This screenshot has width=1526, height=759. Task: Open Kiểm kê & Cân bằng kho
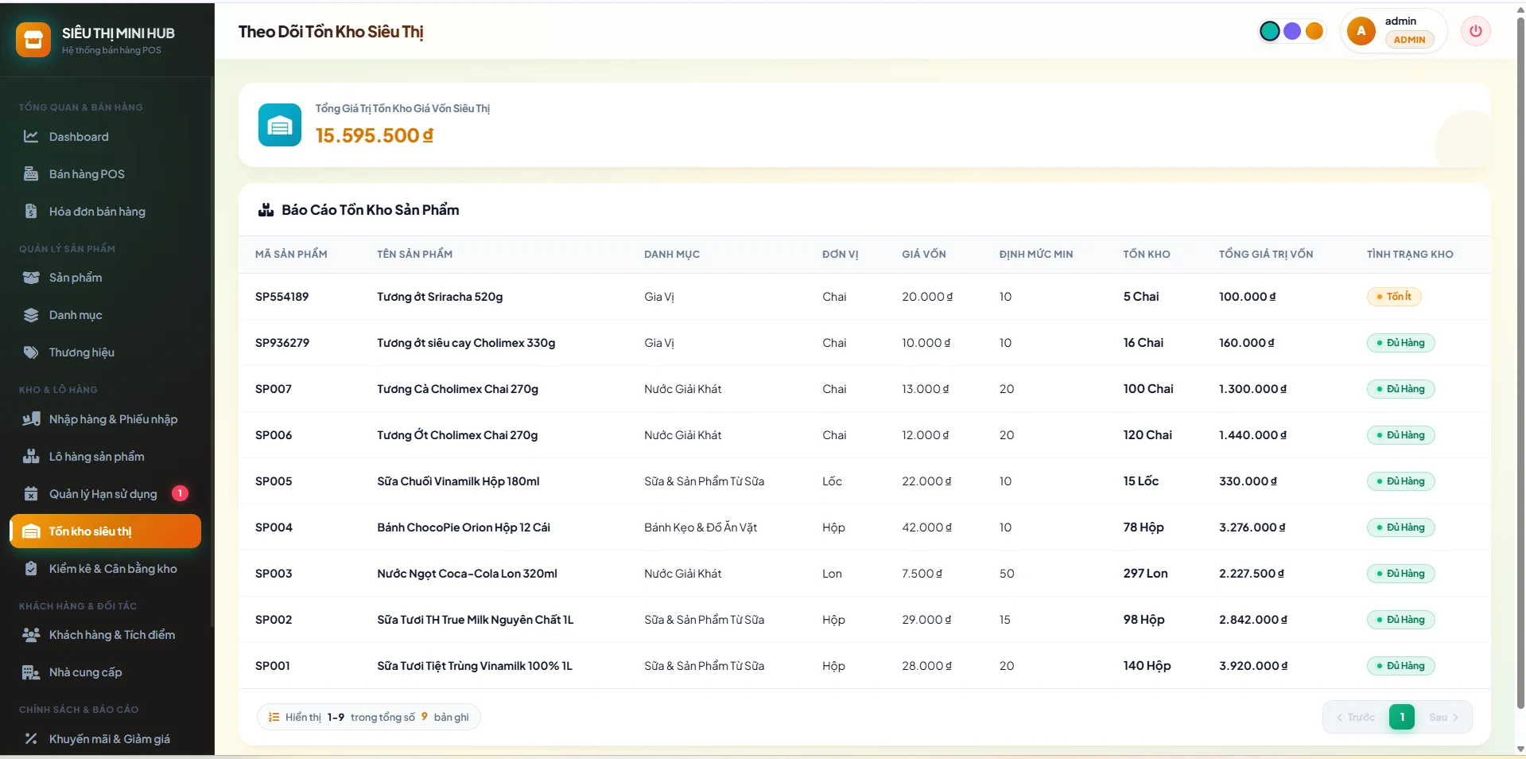(106, 569)
